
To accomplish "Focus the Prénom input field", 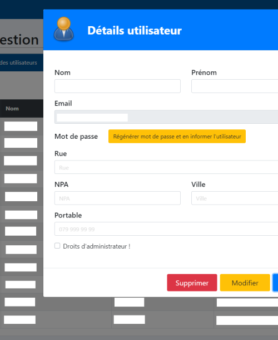I will coord(235,86).
